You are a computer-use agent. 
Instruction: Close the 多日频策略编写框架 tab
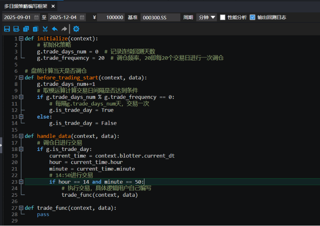[53, 6]
